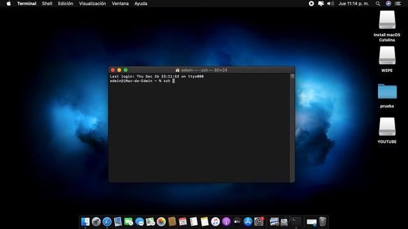This screenshot has width=408, height=229.
Task: Click the Terminal window scrollbar
Action: point(292,128)
